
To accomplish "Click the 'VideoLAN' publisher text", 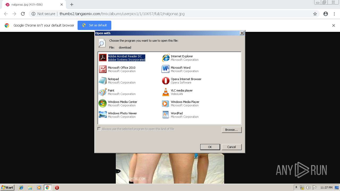I will coord(177,94).
